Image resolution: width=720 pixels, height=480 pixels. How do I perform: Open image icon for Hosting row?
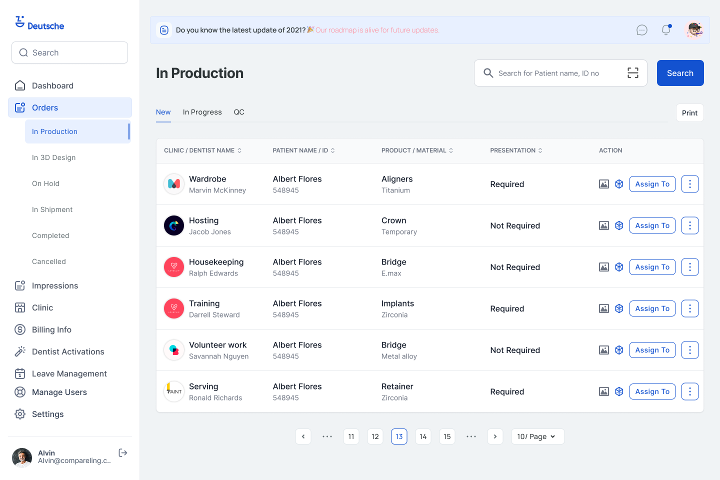[604, 225]
